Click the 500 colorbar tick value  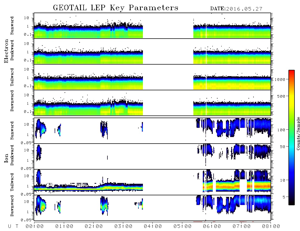(281, 96)
